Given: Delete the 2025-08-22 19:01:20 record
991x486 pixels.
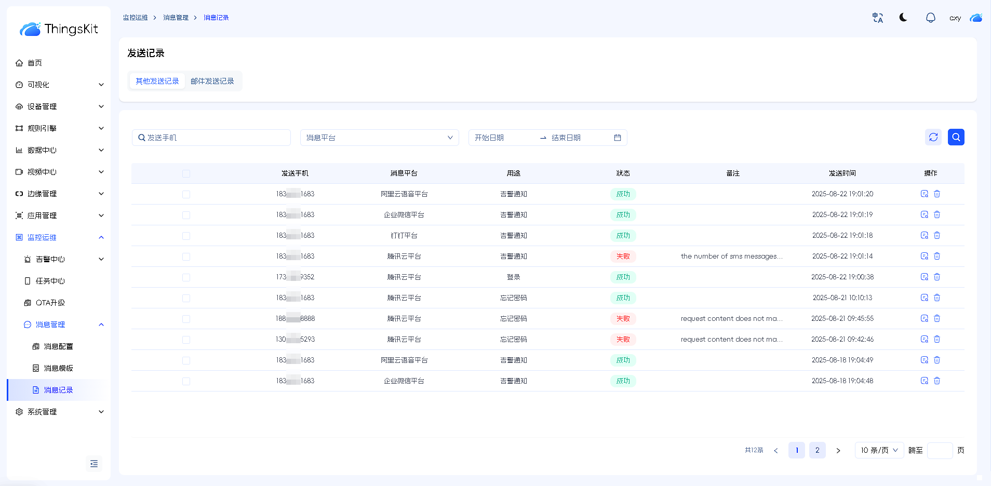Looking at the screenshot, I should tap(937, 194).
